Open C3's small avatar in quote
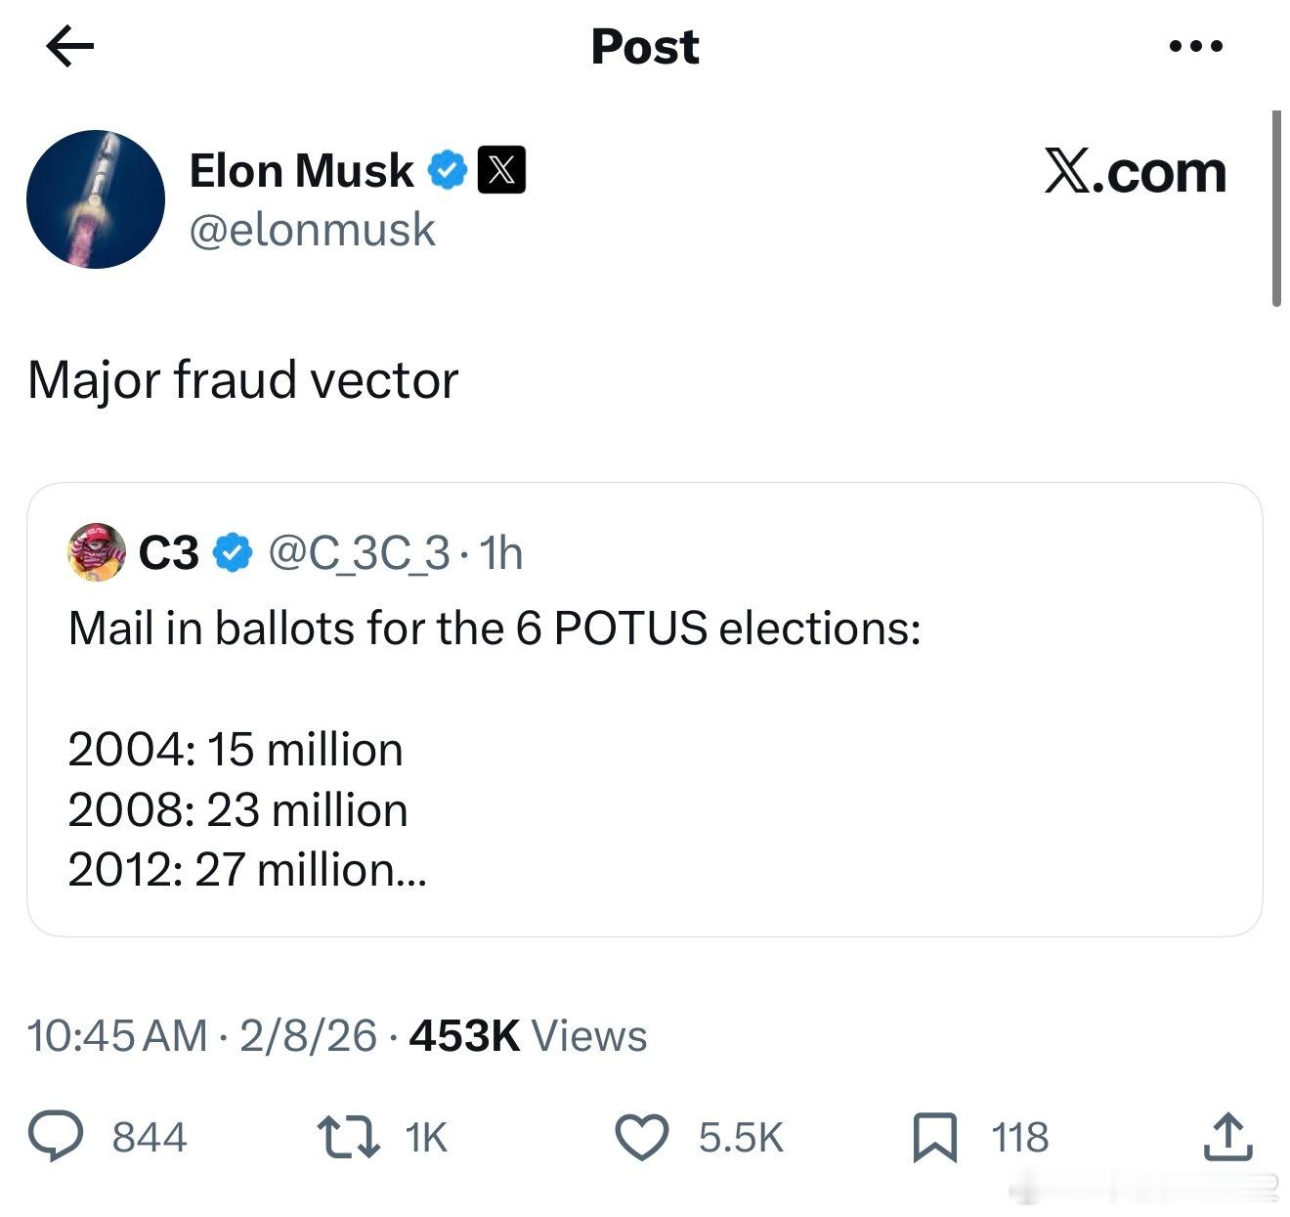1290x1217 pixels. [x=96, y=552]
